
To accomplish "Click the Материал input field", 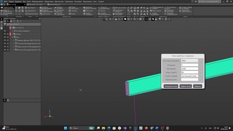I will point(190,69).
